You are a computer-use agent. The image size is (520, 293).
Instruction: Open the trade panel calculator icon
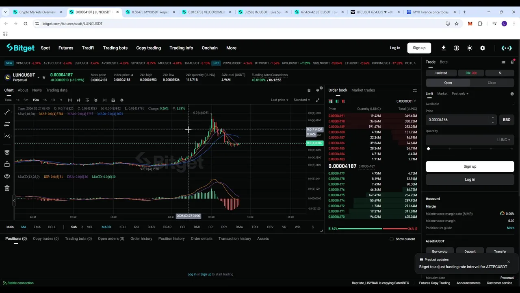point(503,62)
